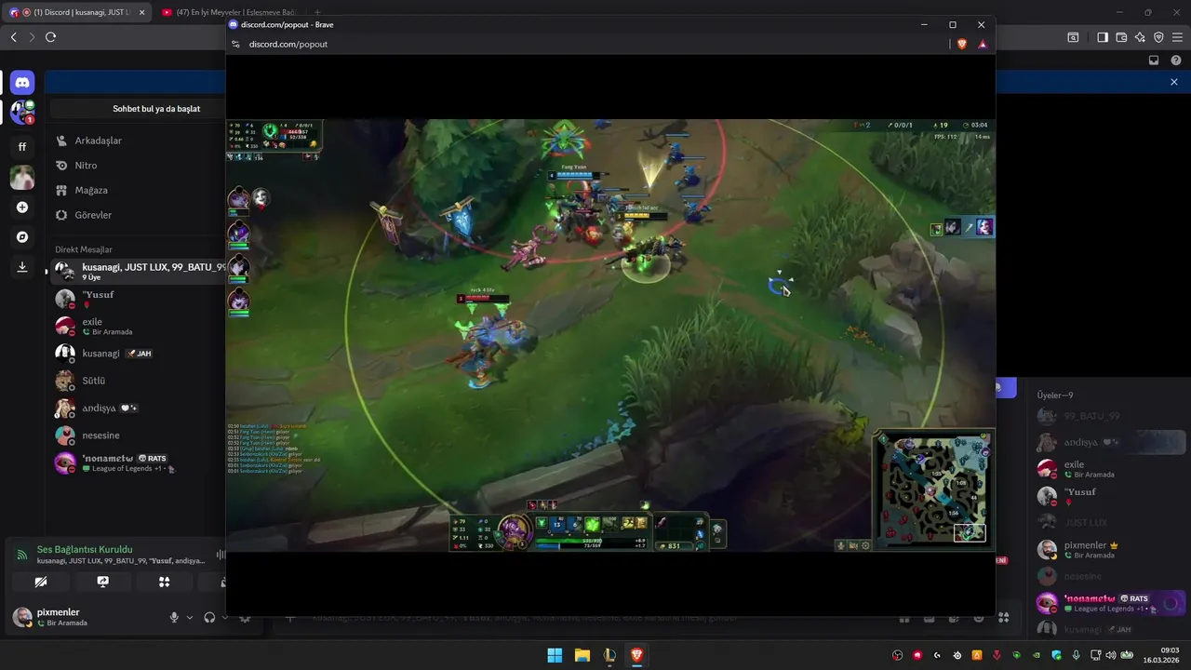Click the system tray microphone icon
1191x670 pixels.
point(1076,655)
